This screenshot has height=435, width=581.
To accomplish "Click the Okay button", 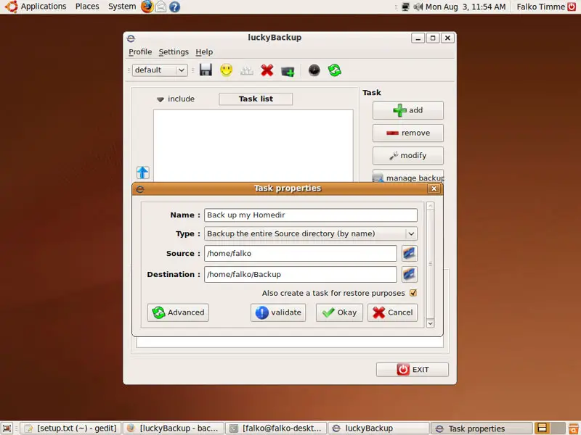I will [x=339, y=312].
